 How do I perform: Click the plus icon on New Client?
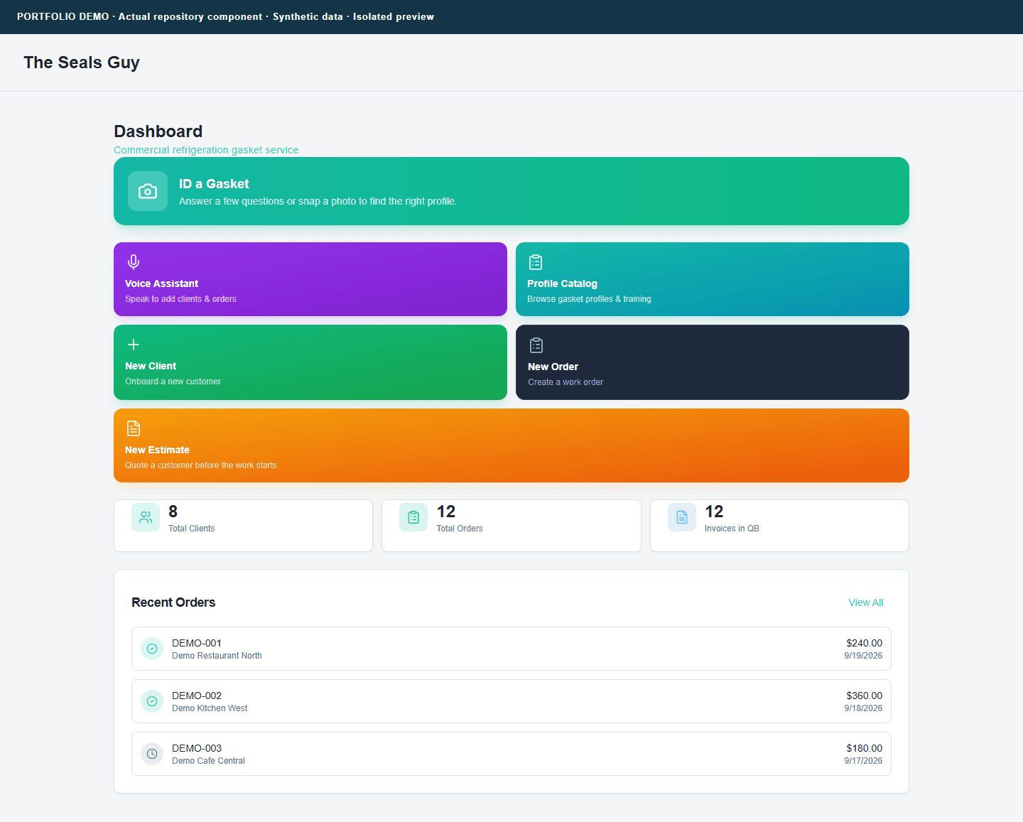point(134,345)
